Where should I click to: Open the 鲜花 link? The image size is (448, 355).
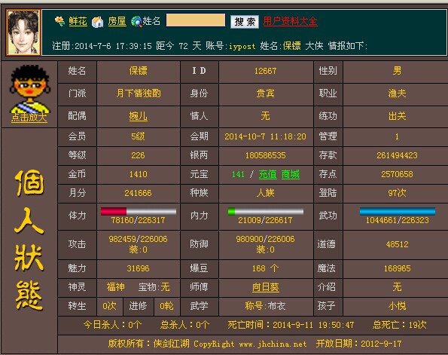(x=78, y=21)
